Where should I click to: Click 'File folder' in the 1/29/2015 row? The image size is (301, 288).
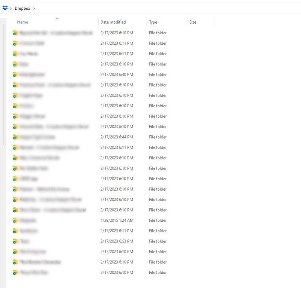point(158,220)
